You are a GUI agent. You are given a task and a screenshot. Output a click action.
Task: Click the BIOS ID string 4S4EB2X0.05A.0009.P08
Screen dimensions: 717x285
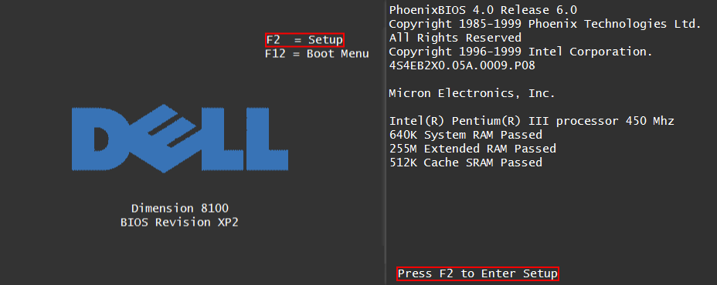tap(462, 65)
